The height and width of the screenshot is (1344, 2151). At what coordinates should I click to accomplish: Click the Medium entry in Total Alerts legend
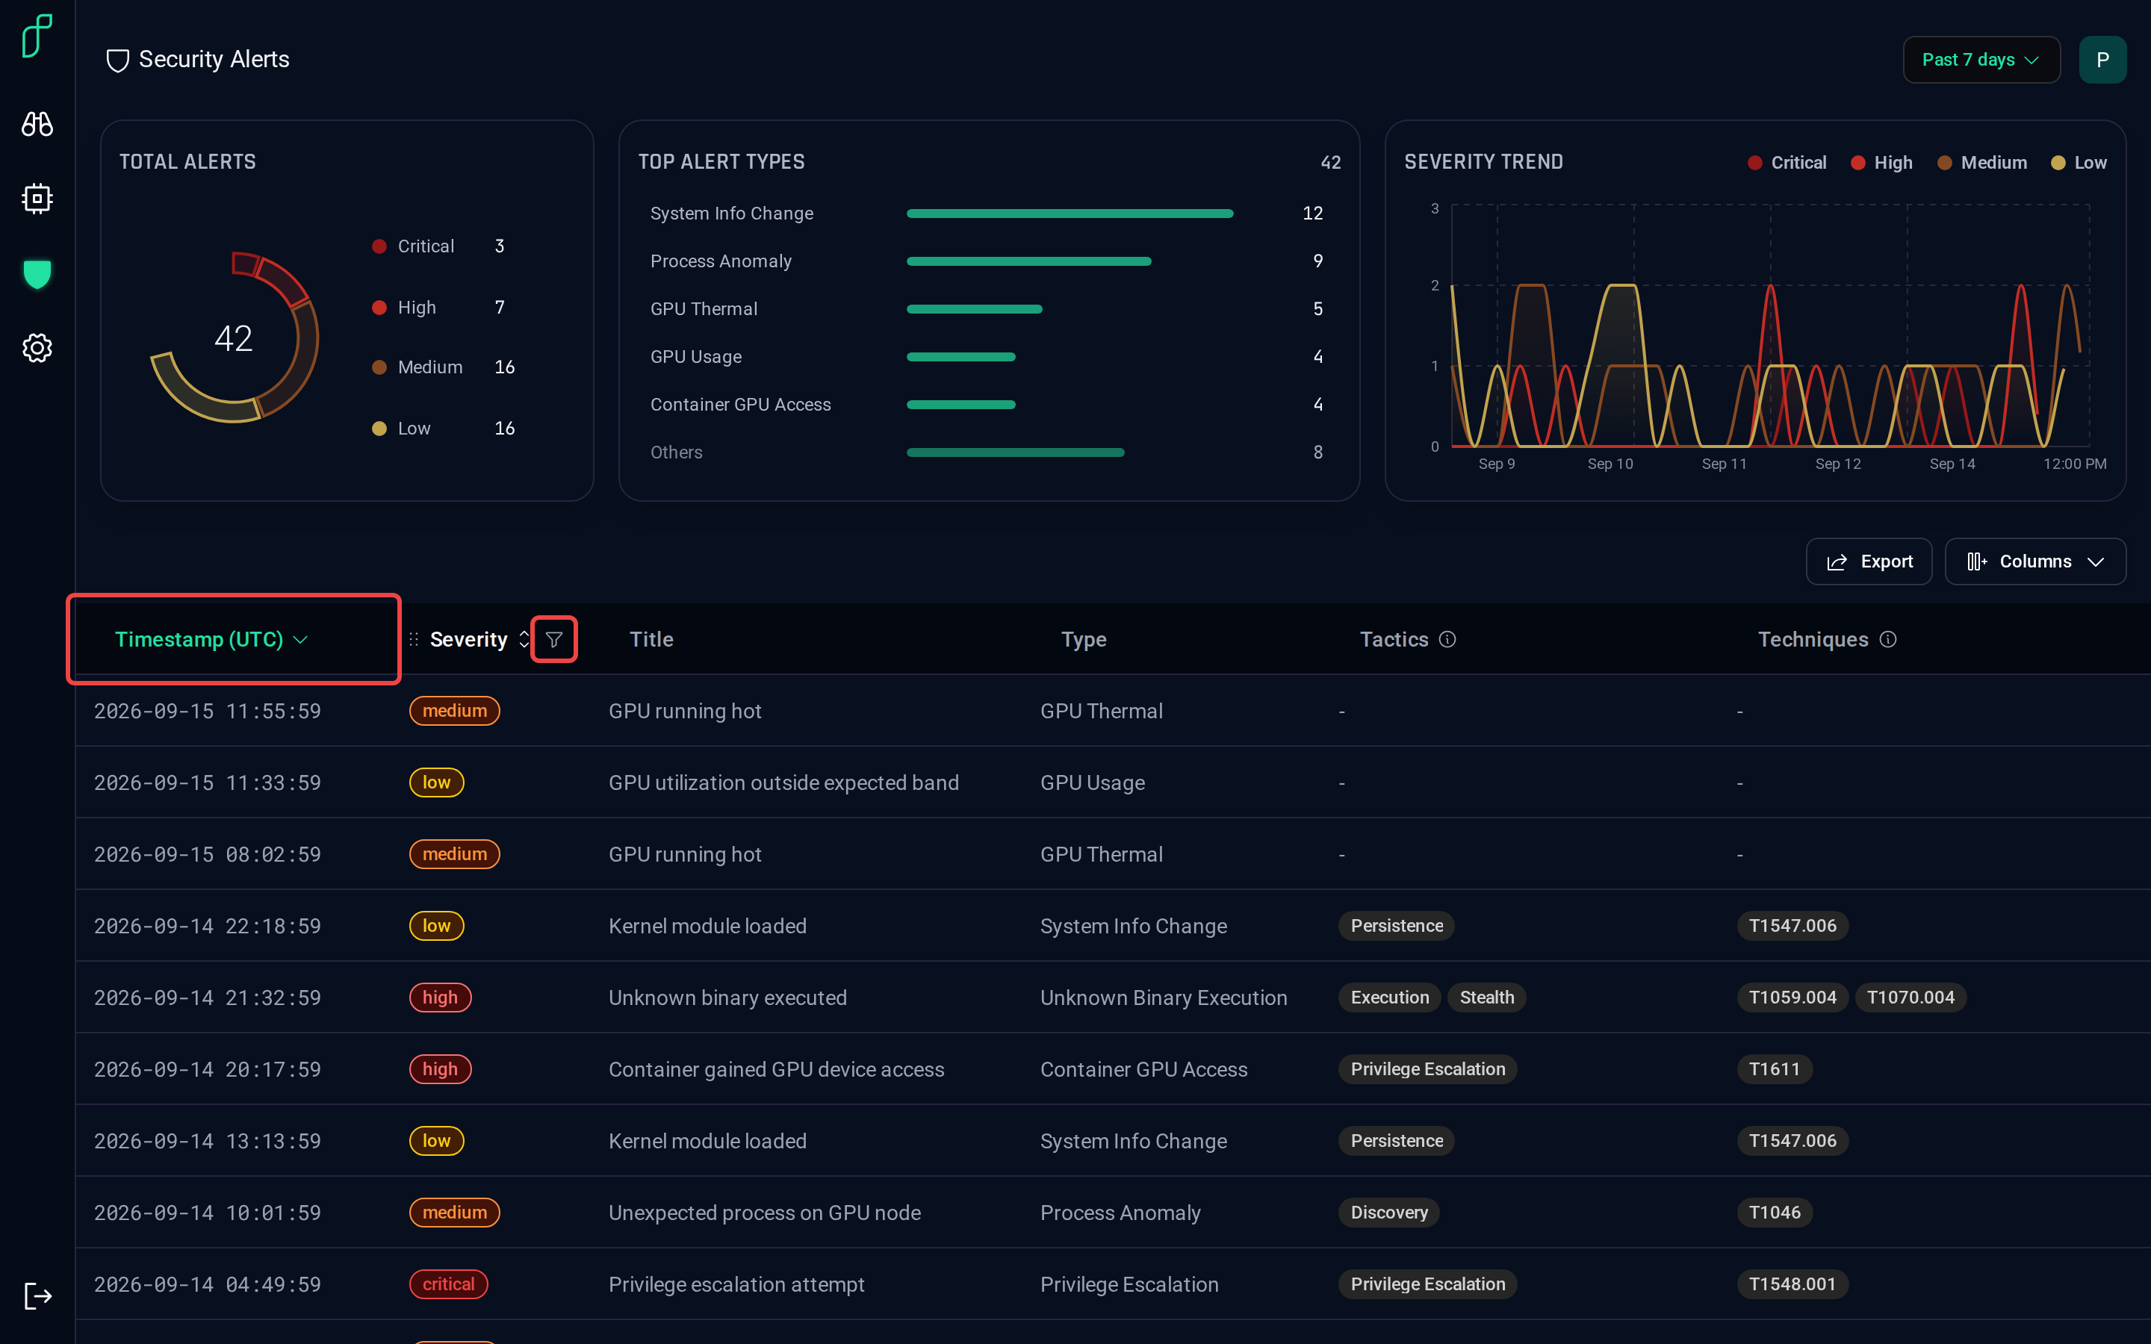443,367
